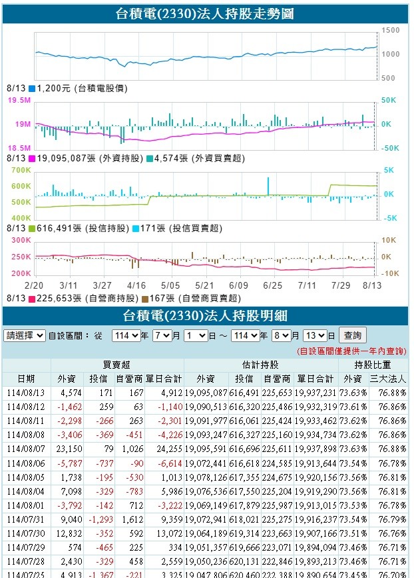Click the 台積電(2330)法人持股走勢圖 title bar
Image resolution: width=414 pixels, height=578 pixels.
point(206,14)
